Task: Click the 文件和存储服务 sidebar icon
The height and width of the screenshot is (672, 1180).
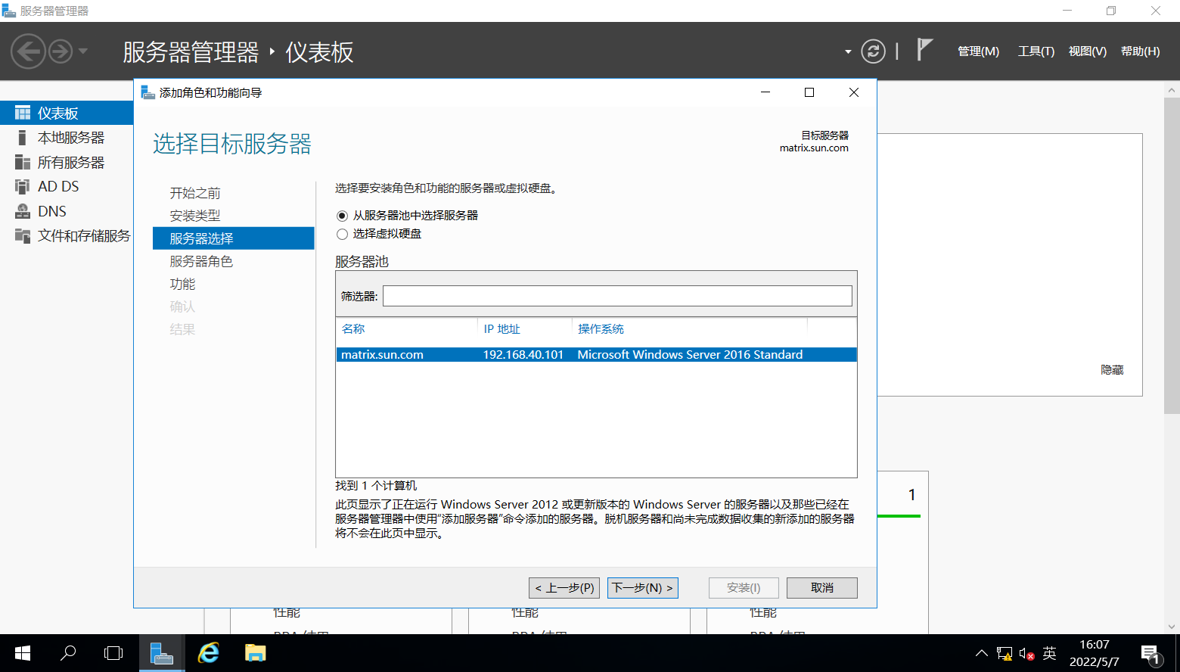Action: point(23,235)
